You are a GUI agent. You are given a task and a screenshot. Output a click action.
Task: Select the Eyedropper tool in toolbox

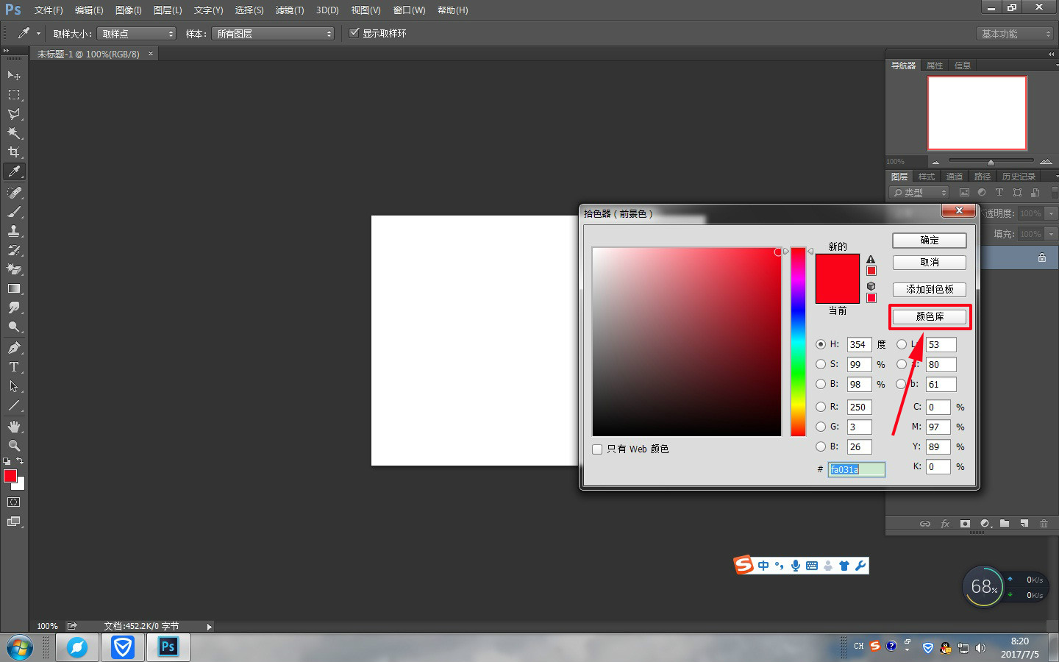[x=14, y=171]
